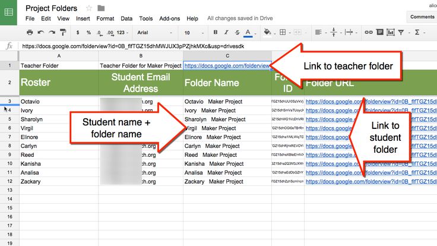Select the 'Folder Name' header cell
The width and height of the screenshot is (437, 246).
tap(227, 83)
